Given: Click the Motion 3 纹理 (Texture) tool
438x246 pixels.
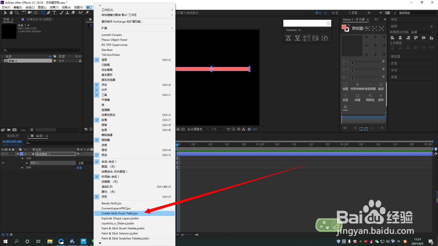Looking at the screenshot, I should [x=357, y=98].
